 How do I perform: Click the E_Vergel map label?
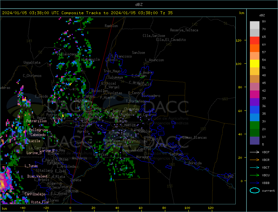click(112, 87)
